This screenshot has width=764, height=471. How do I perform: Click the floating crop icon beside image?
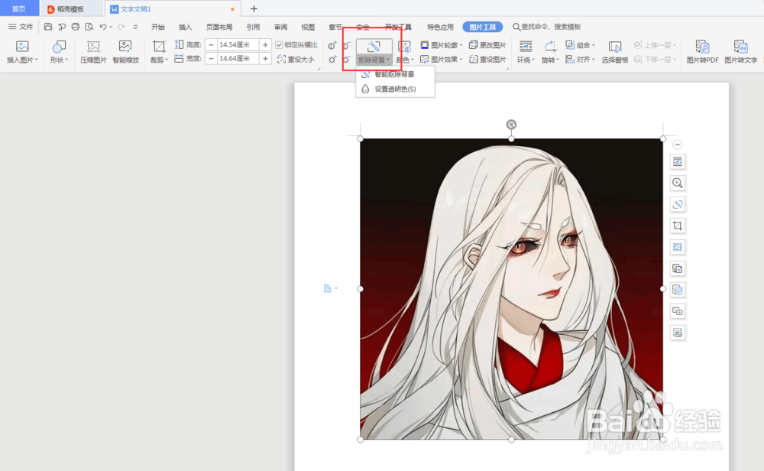pos(677,226)
